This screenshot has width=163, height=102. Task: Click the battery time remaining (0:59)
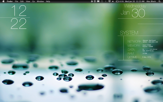(x=121, y=1)
